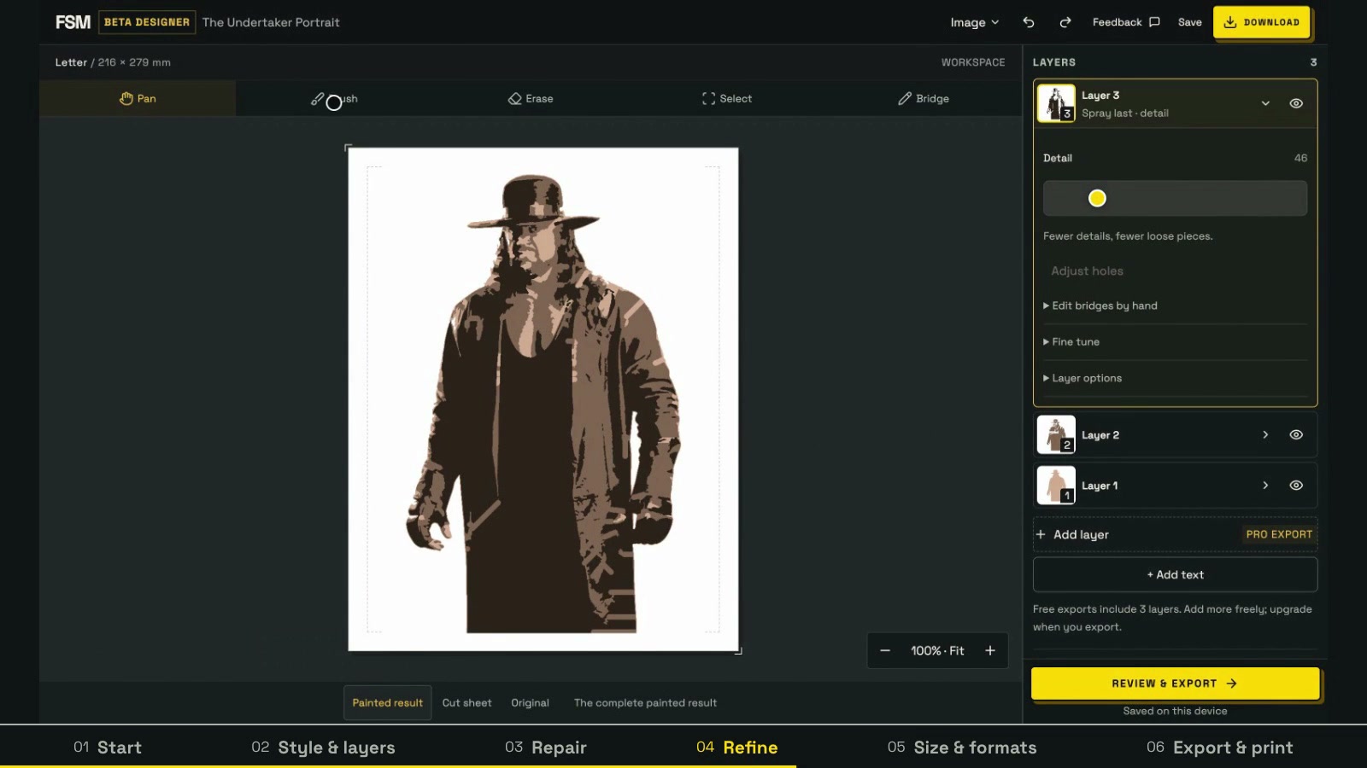Go to step 06 Export & print
The width and height of the screenshot is (1367, 768).
1219,748
